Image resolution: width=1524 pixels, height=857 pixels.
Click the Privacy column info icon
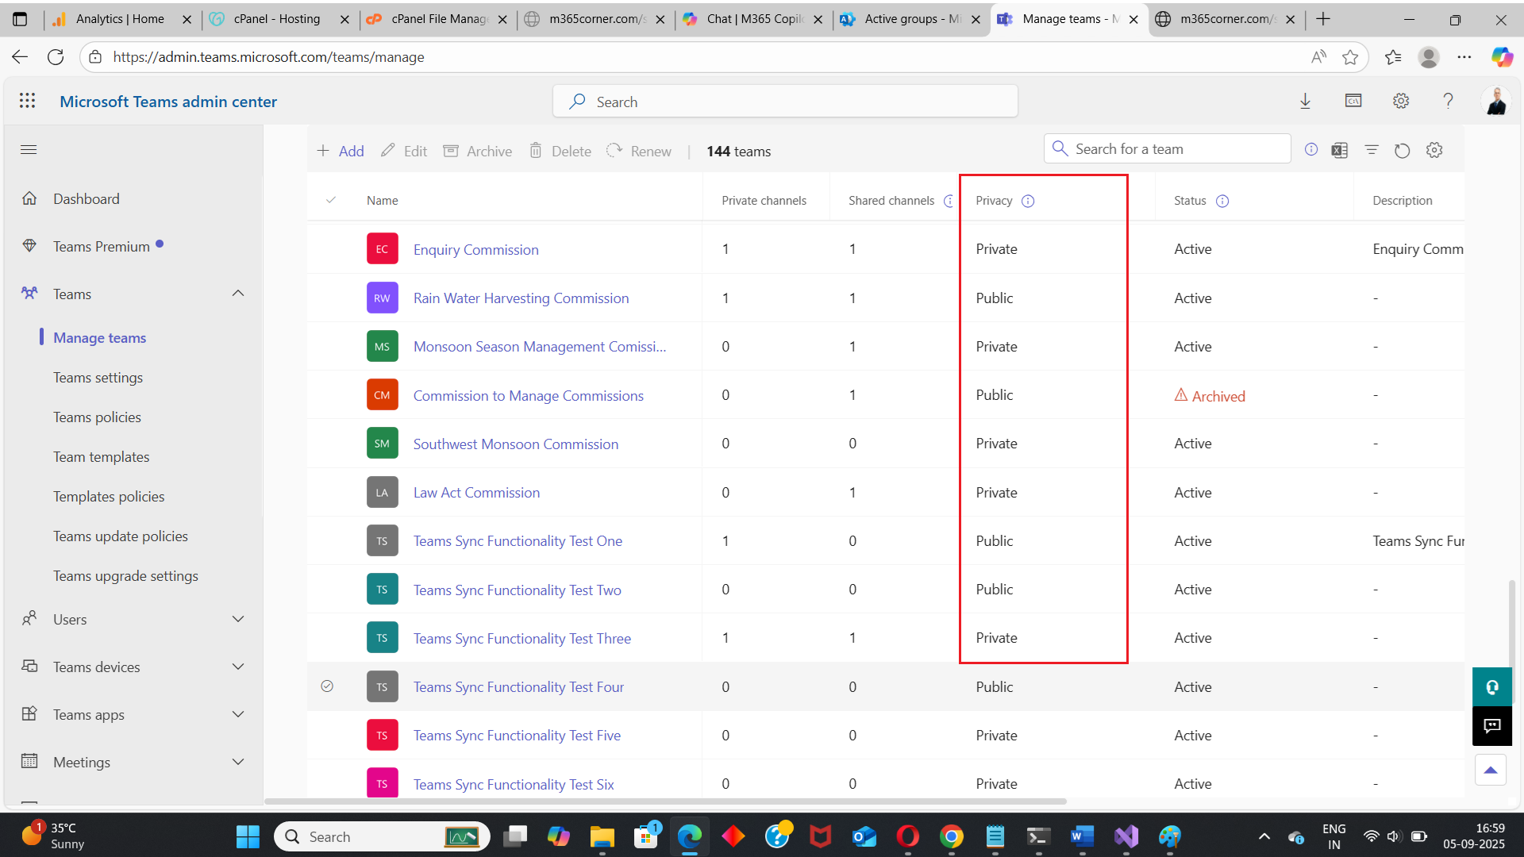click(1028, 201)
